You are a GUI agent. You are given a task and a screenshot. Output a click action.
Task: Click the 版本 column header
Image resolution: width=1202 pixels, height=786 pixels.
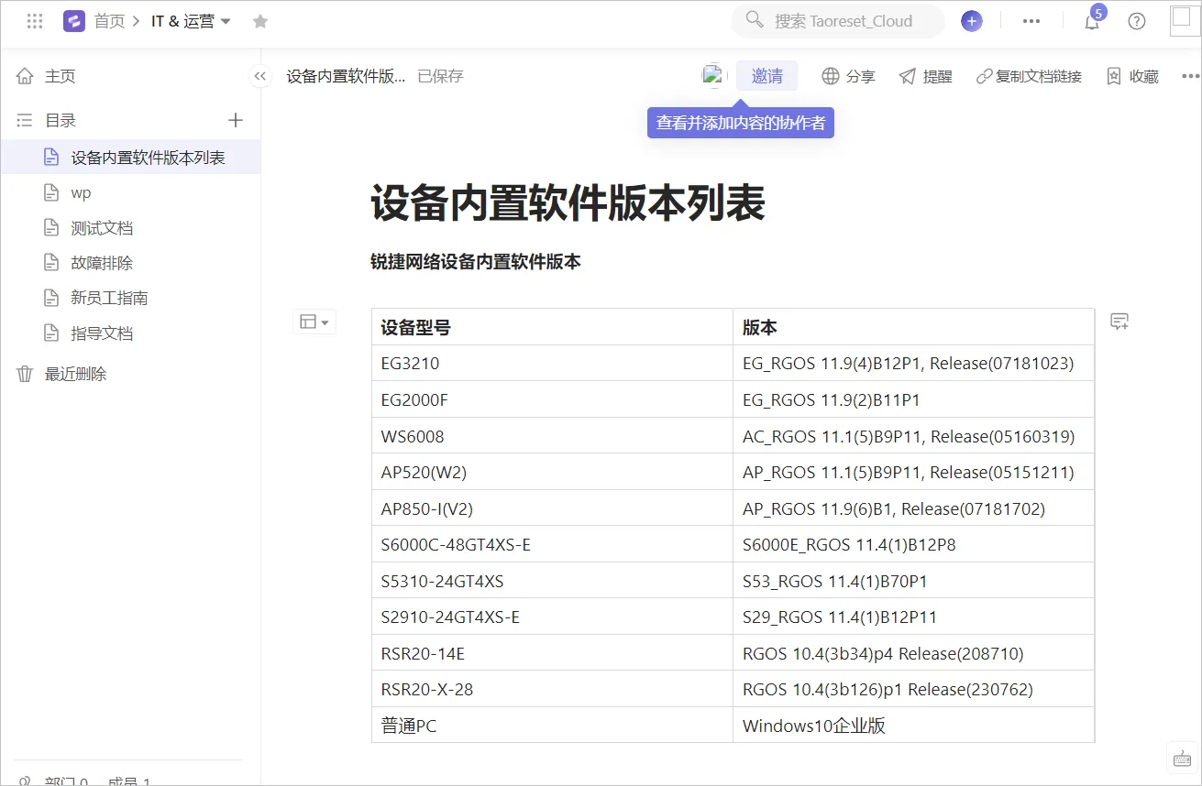tap(914, 327)
